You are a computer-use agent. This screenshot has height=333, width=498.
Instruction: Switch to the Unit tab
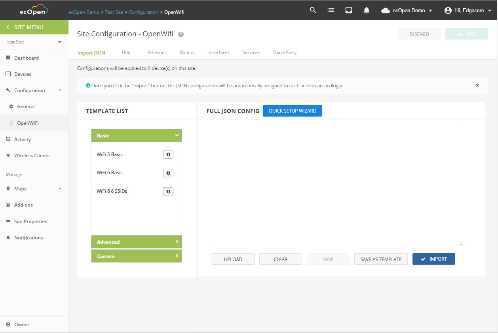[x=126, y=53]
